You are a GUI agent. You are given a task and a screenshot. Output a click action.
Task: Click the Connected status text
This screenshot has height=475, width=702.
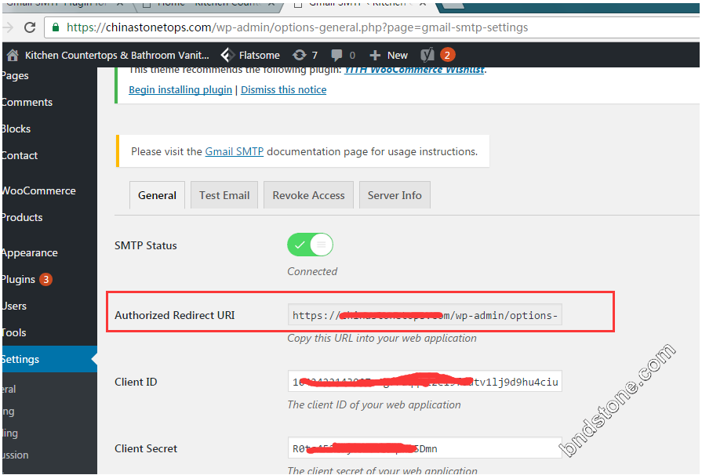pos(312,271)
